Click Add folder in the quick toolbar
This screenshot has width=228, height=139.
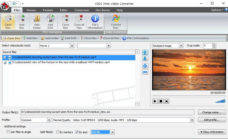[50, 38]
